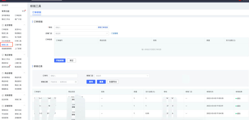Click the 批量导出 button
Viewport: 249px width, 120px height.
coord(113,82)
